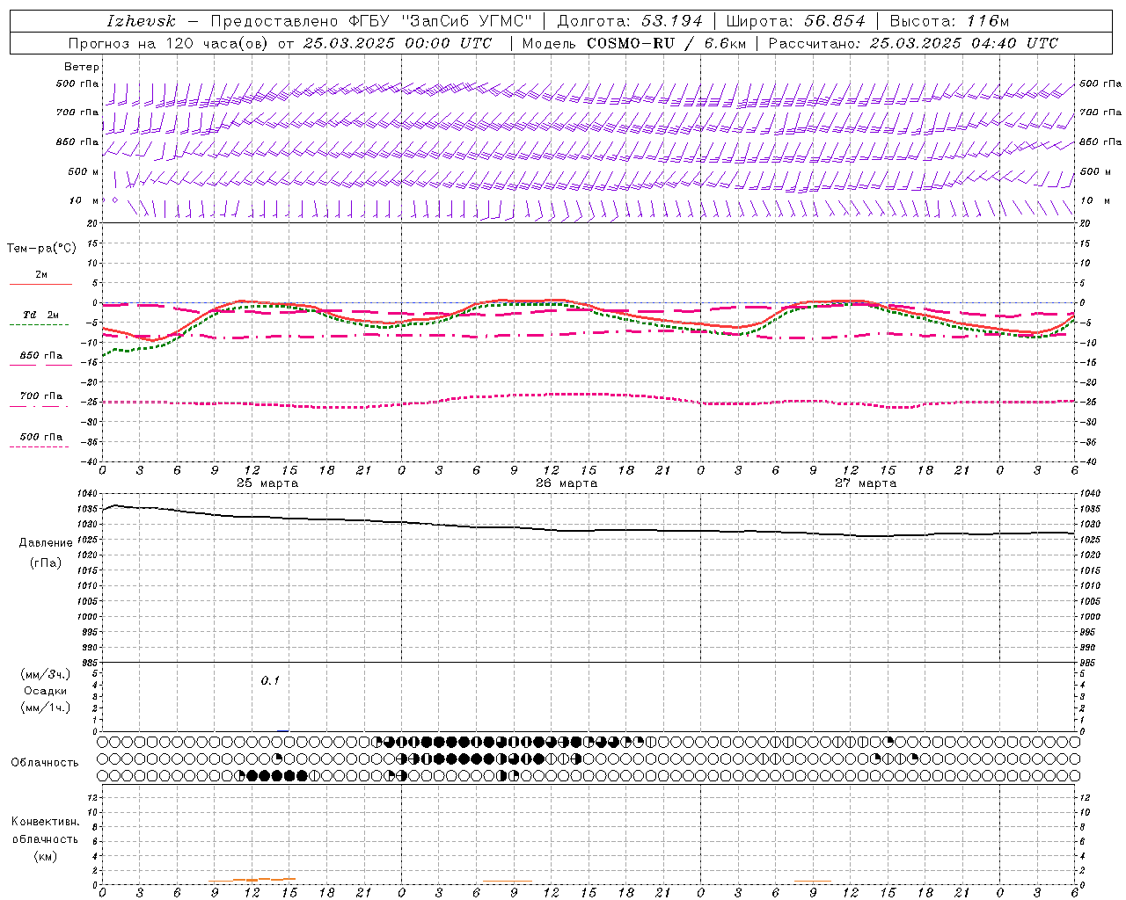Click the 850 гПа entry in the temperature legend
The height and width of the screenshot is (900, 1126).
41,356
